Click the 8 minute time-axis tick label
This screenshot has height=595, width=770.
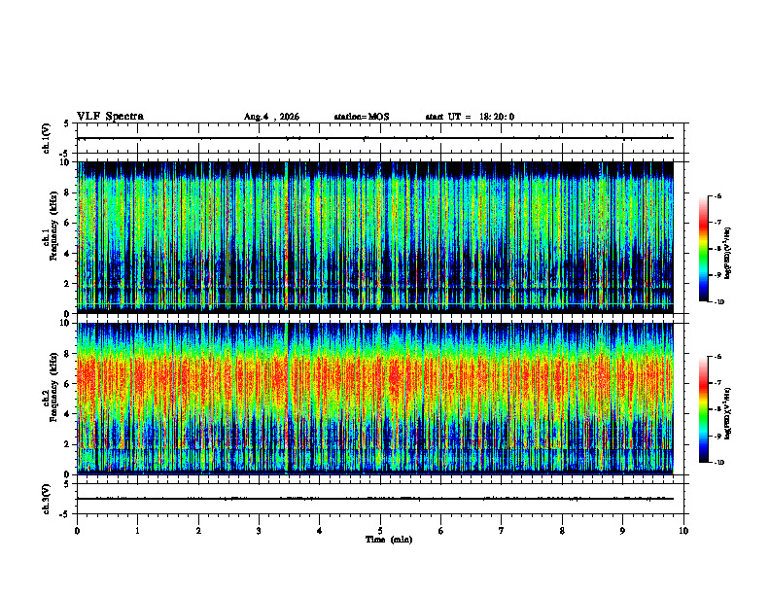(x=562, y=531)
